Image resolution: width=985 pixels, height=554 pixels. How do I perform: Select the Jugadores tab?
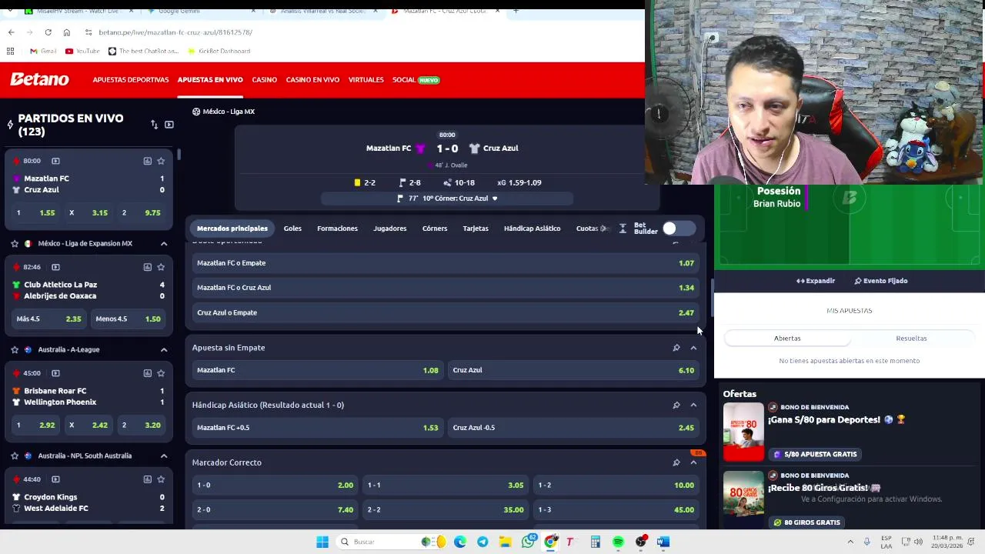tap(390, 229)
